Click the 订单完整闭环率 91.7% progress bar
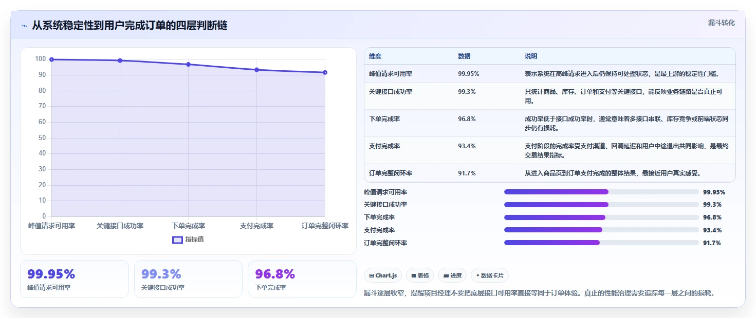 click(601, 243)
